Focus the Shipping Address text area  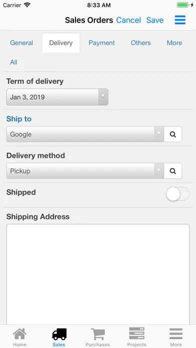tap(98, 274)
